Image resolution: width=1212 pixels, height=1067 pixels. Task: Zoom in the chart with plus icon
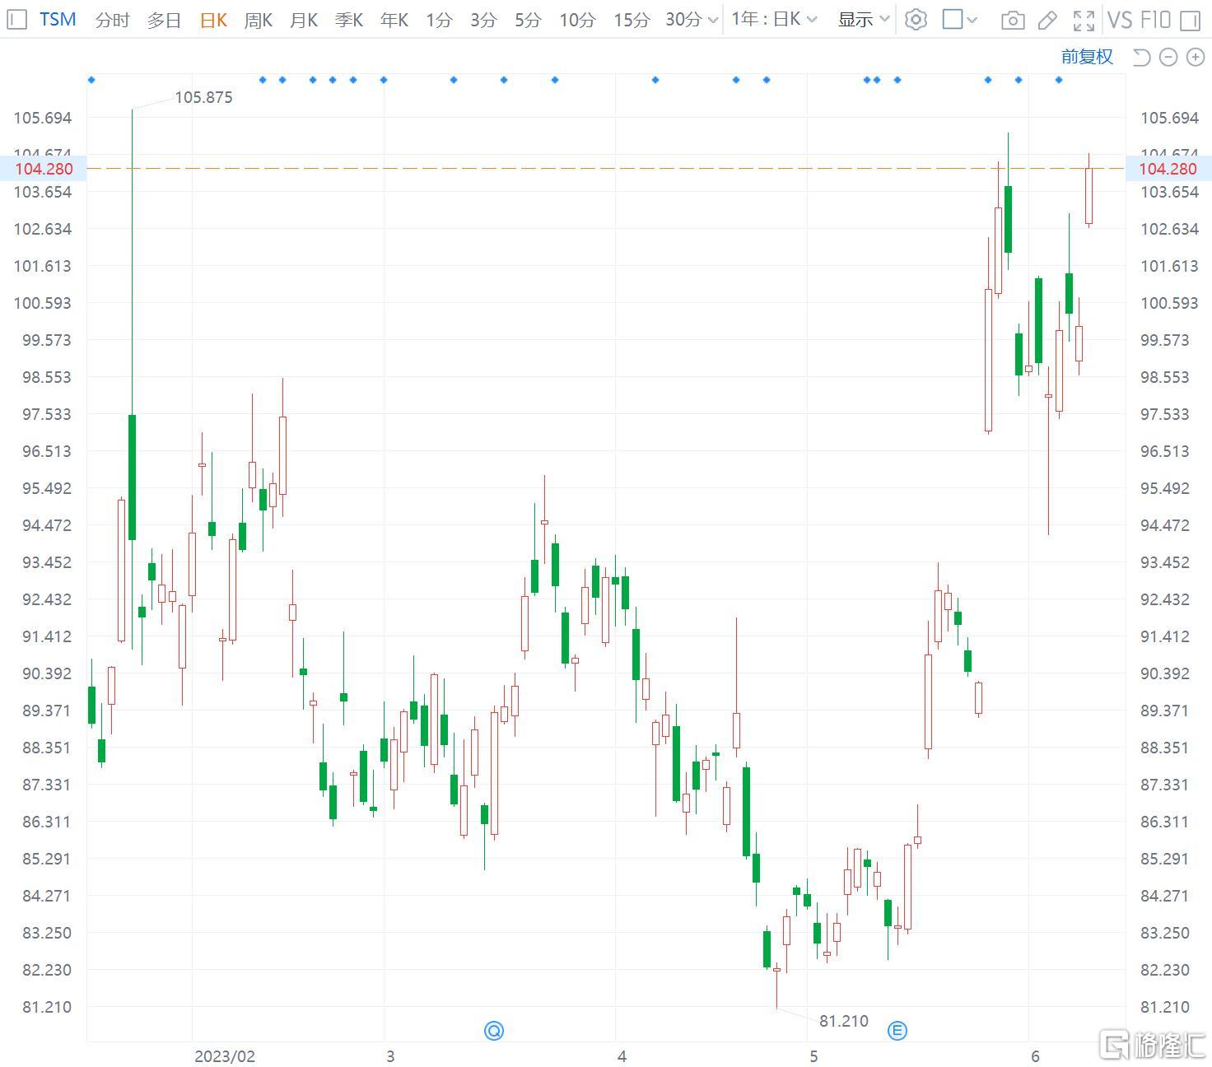pyautogui.click(x=1196, y=57)
